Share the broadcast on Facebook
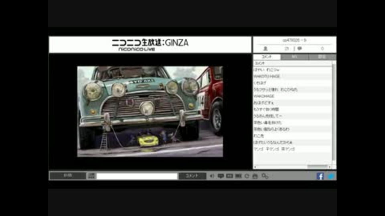The image size is (385, 216). pyautogui.click(x=320, y=176)
